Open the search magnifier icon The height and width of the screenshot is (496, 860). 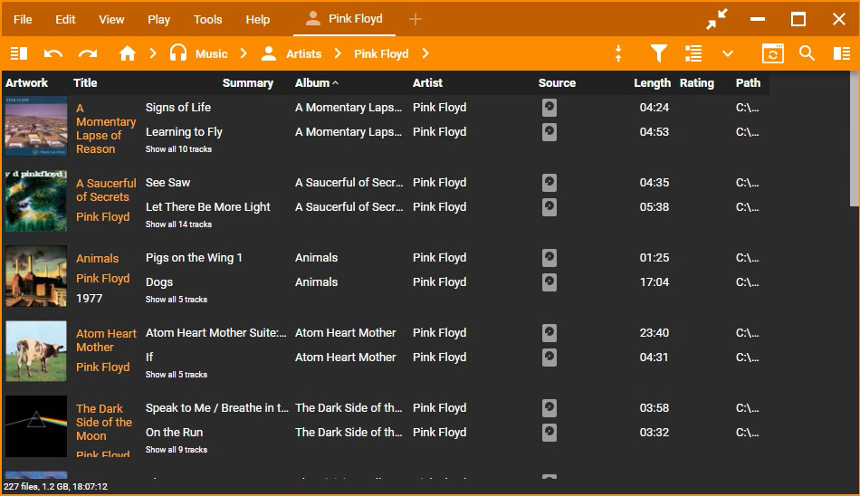click(807, 53)
